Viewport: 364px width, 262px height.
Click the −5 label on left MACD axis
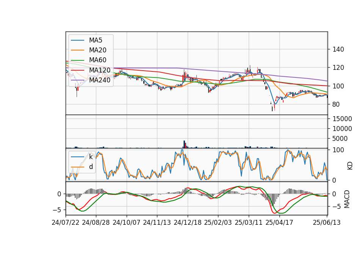tap(57, 210)
